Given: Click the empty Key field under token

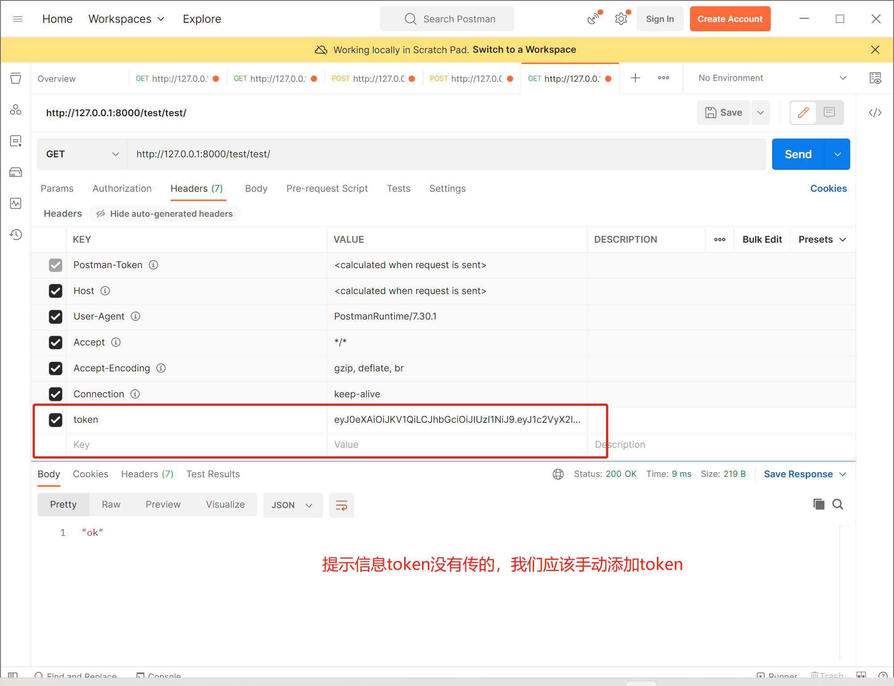Looking at the screenshot, I should coord(196,445).
